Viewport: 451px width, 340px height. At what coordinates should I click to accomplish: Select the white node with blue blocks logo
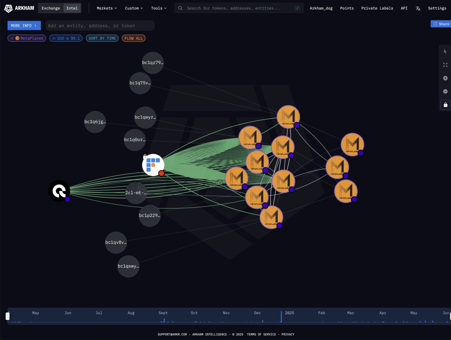[x=153, y=165]
